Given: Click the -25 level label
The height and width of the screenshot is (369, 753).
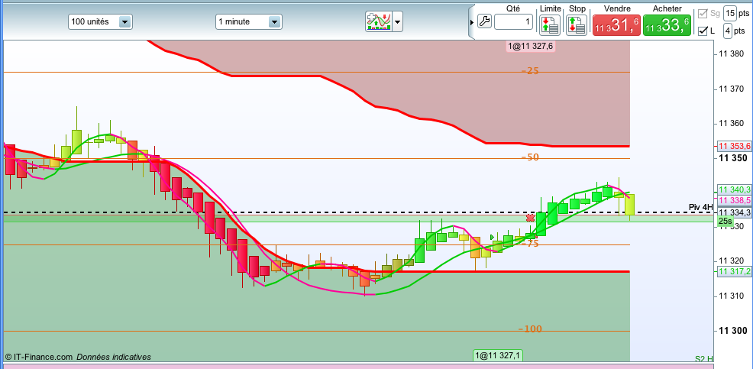Looking at the screenshot, I should [x=530, y=71].
